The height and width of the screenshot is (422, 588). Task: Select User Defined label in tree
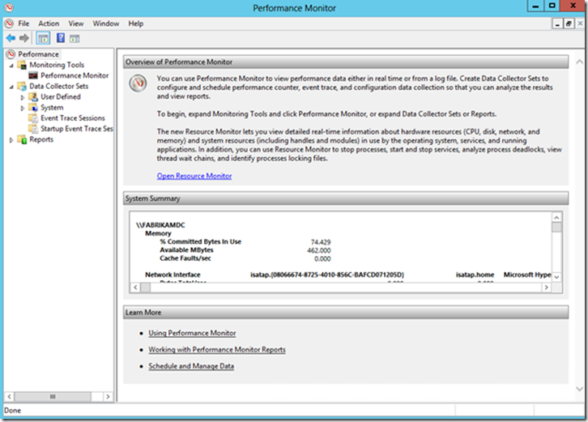[61, 96]
